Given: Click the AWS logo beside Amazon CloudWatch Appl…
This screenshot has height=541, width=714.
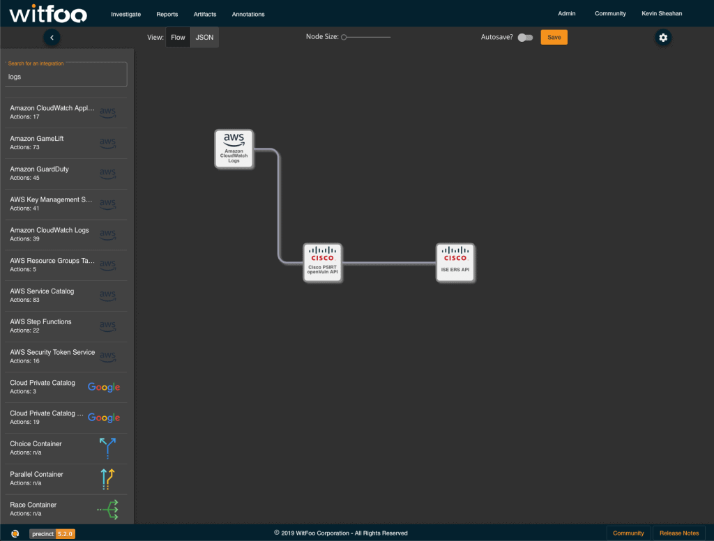Looking at the screenshot, I should tap(107, 112).
